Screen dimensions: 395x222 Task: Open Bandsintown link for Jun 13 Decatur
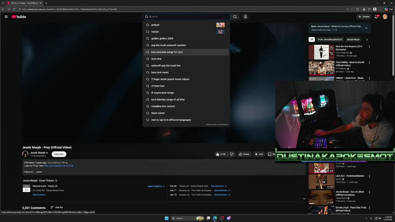(x=222, y=195)
